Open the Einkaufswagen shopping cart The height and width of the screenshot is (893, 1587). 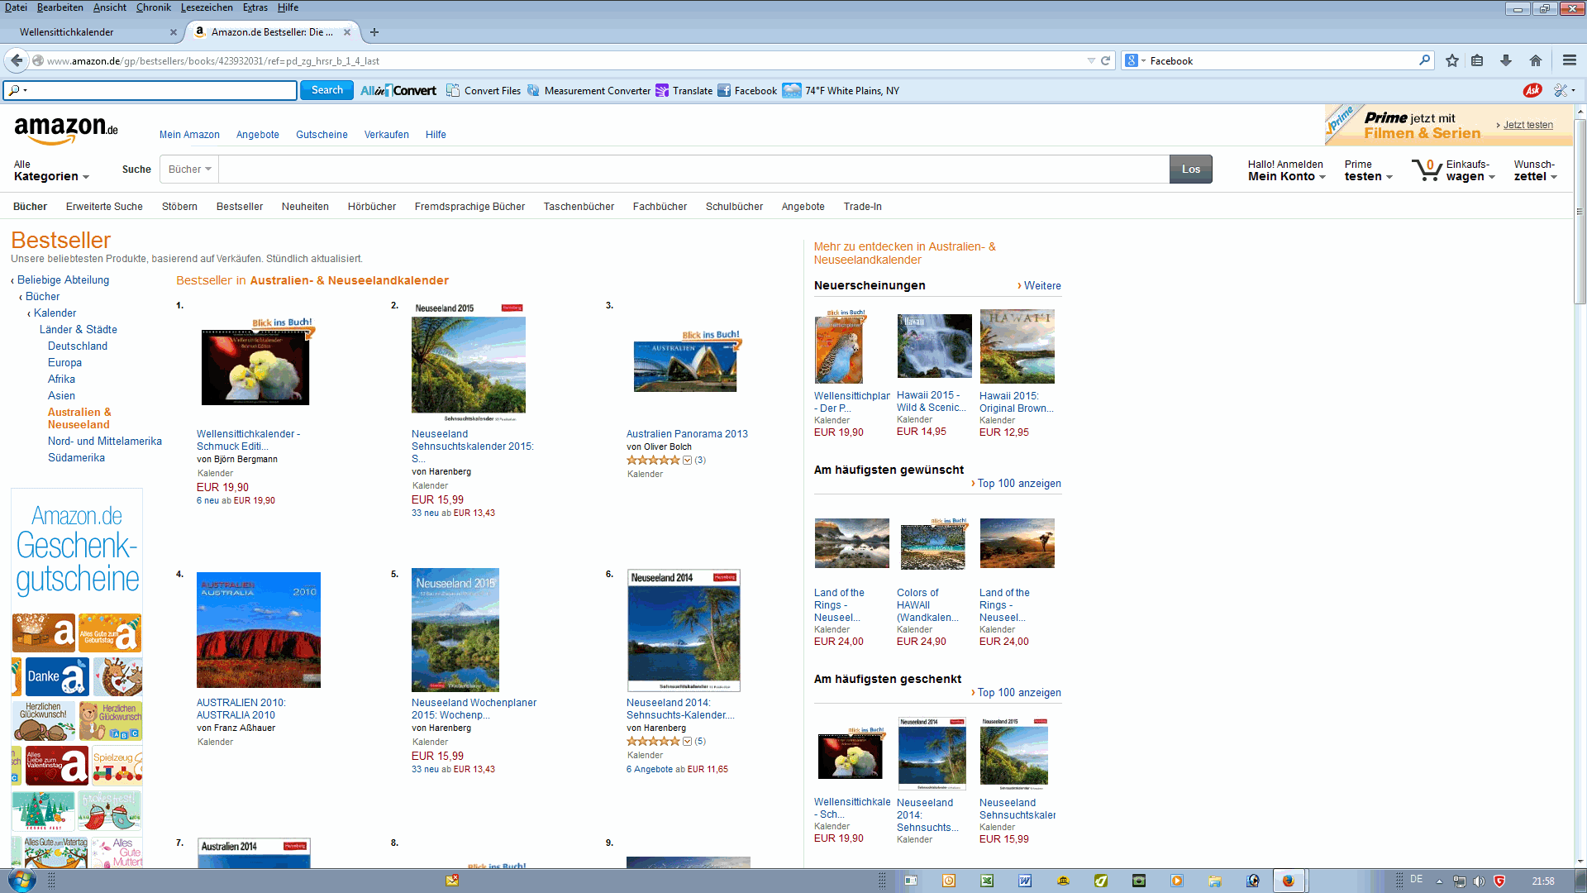coord(1454,170)
